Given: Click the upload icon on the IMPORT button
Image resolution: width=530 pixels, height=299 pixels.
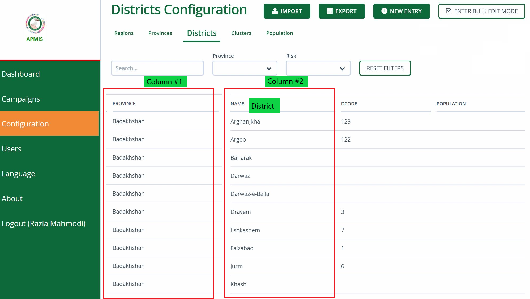Looking at the screenshot, I should (x=275, y=11).
